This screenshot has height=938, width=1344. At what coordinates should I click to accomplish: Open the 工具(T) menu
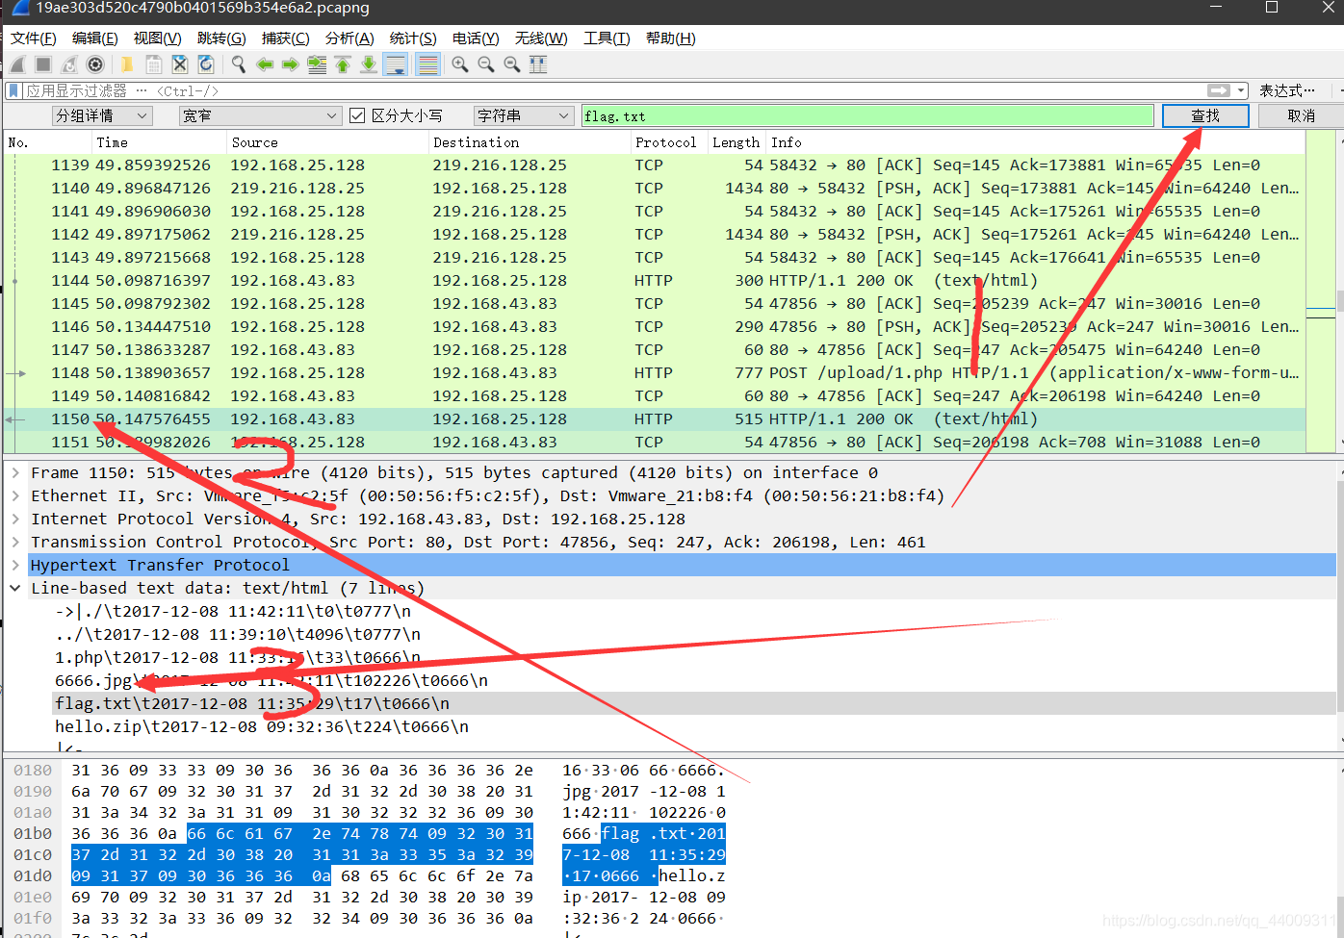pos(607,38)
